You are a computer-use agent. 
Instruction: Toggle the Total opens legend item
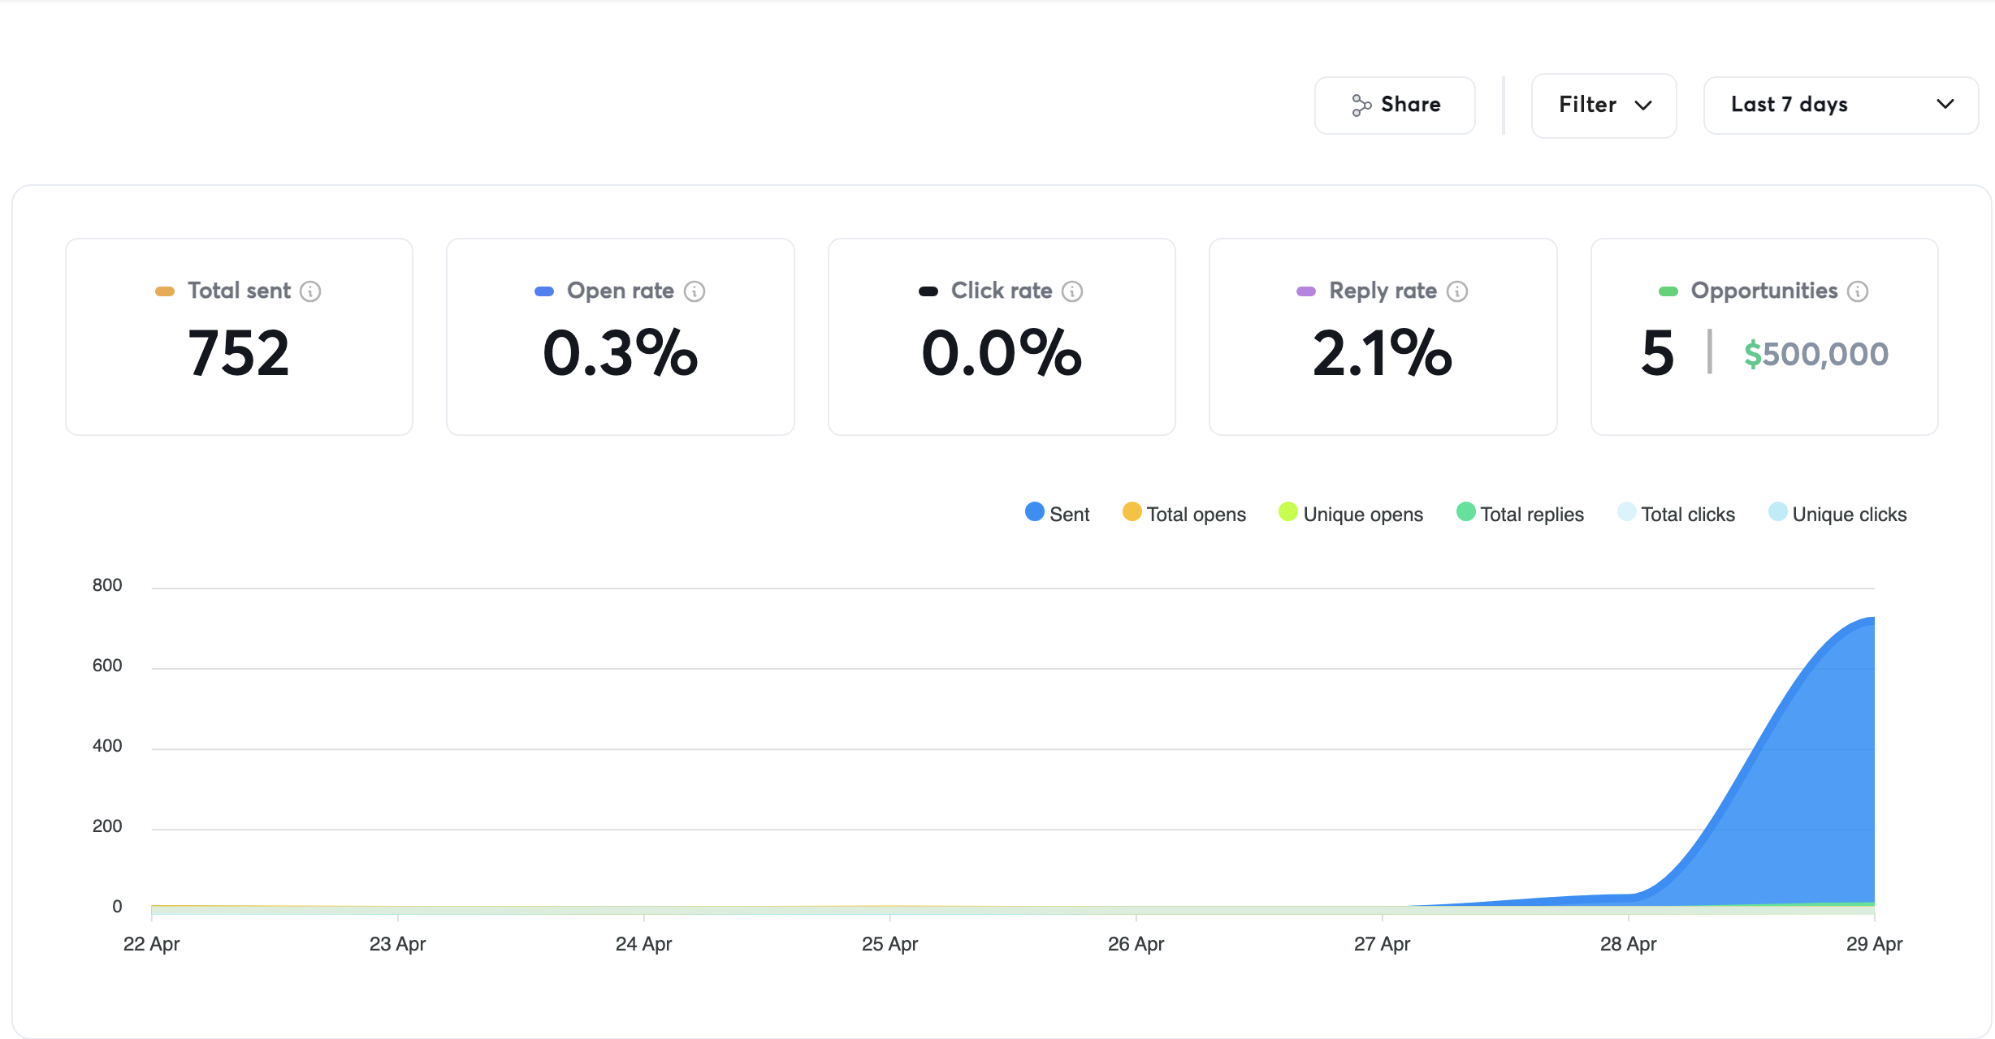point(1184,514)
